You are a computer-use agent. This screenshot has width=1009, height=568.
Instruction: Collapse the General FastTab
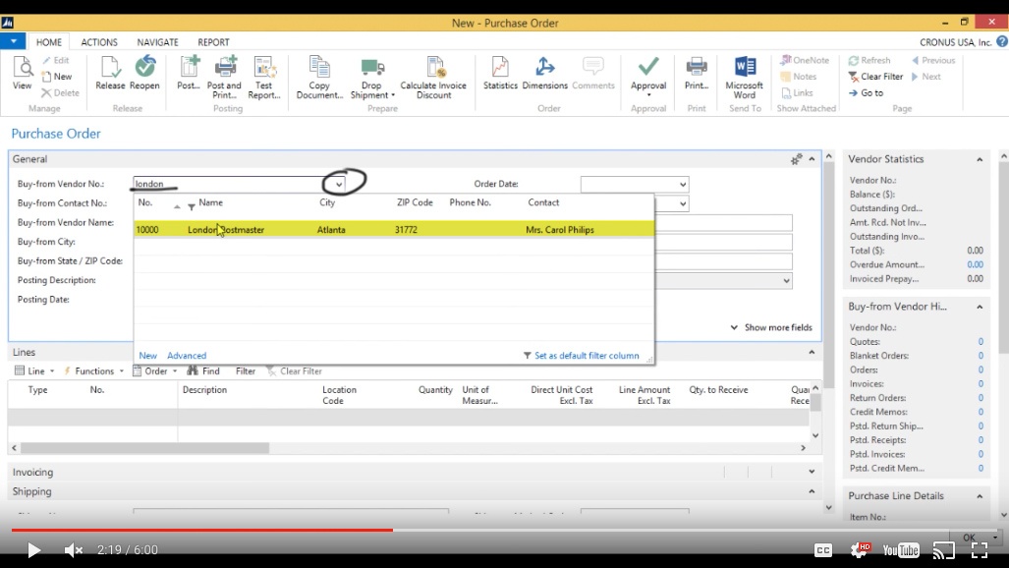[812, 159]
